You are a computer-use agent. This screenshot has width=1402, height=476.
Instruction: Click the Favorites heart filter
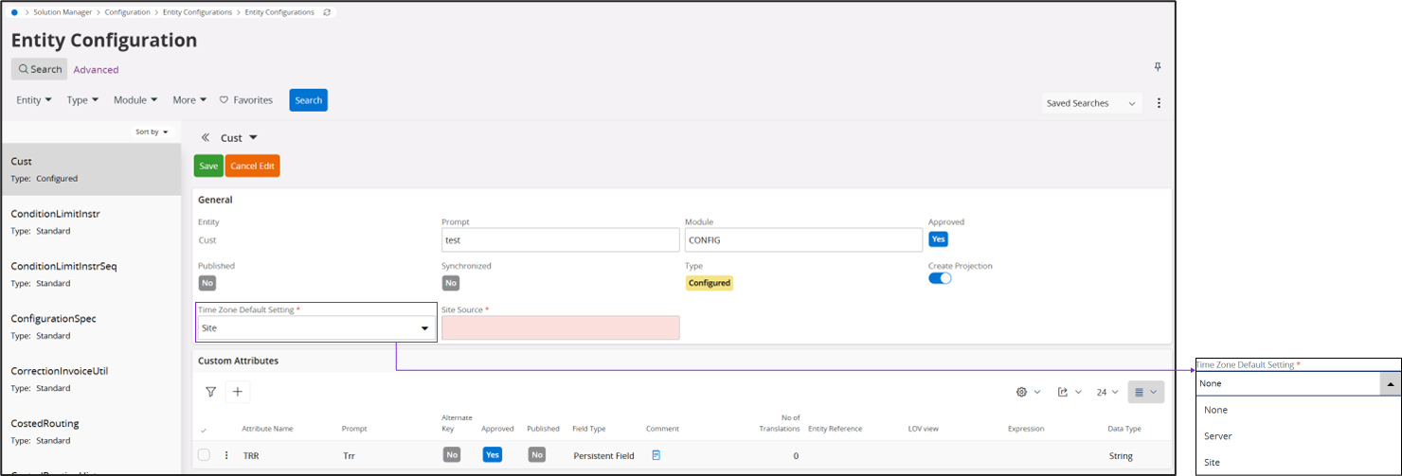tap(246, 100)
